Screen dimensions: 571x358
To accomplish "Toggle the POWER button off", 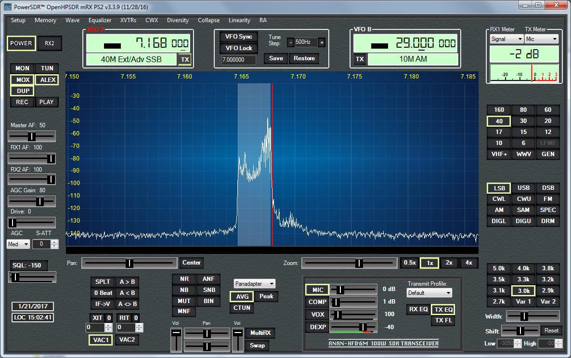I will [x=21, y=43].
